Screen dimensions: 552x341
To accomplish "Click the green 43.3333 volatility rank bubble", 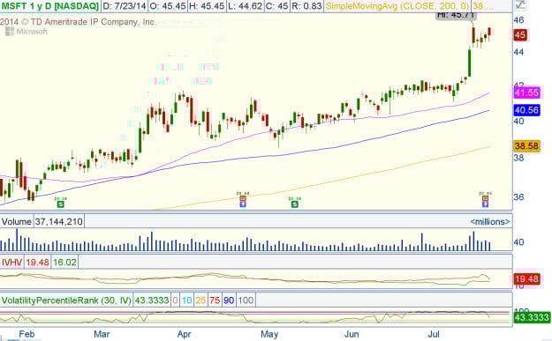I will [532, 318].
